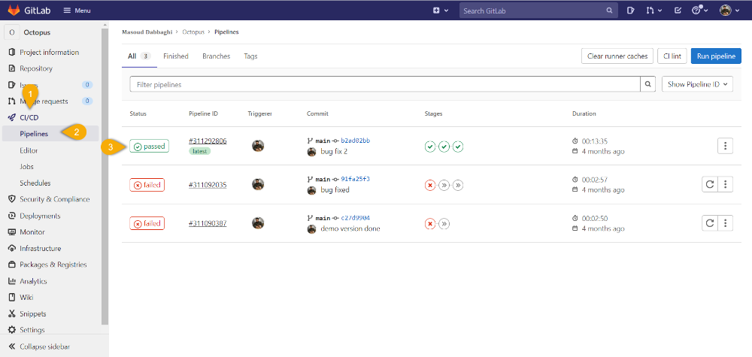752x357 pixels.
Task: Open the Show Pipeline ID dropdown
Action: [x=697, y=84]
